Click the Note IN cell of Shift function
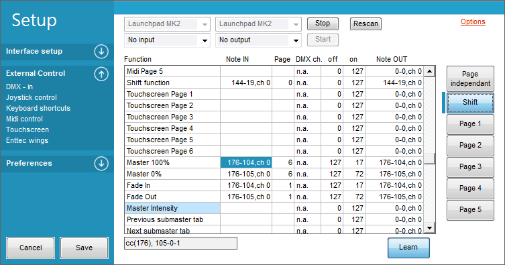 pyautogui.click(x=246, y=83)
